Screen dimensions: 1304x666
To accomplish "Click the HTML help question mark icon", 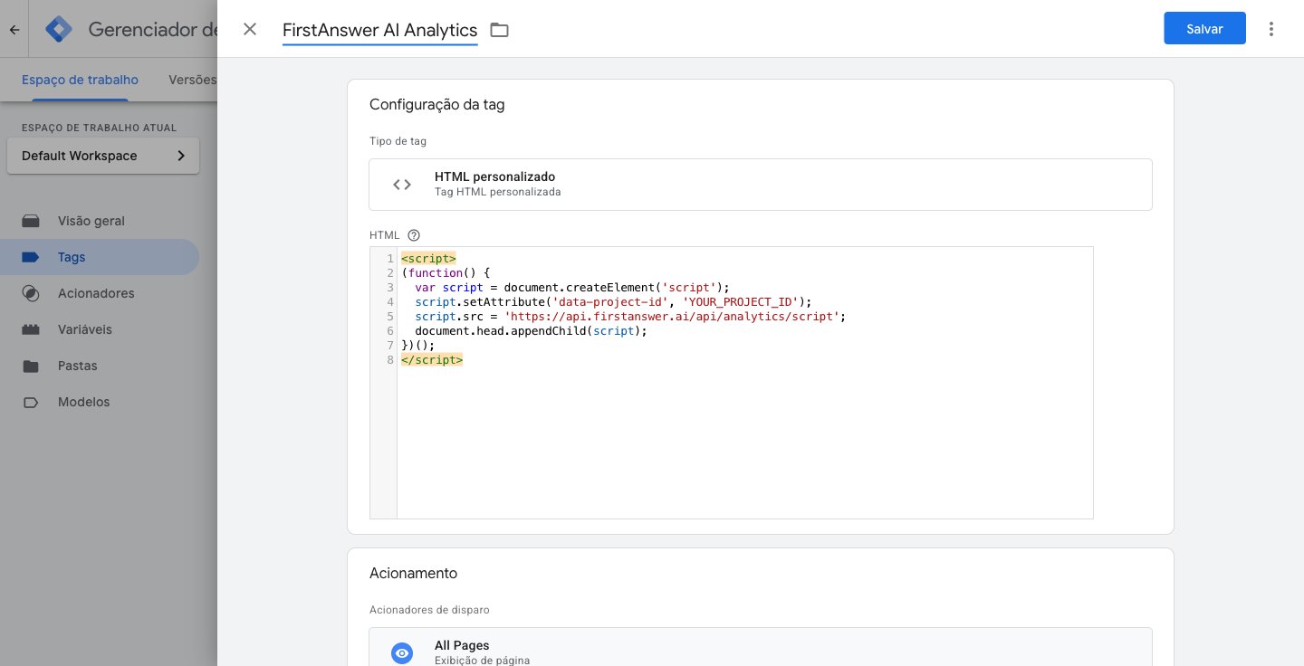I will 414,235.
